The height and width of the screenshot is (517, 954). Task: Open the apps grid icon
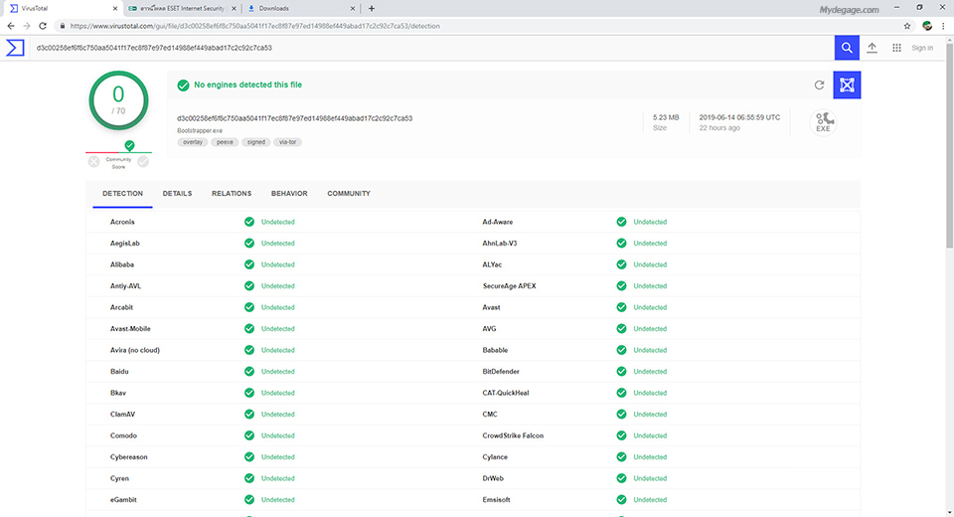click(x=896, y=48)
